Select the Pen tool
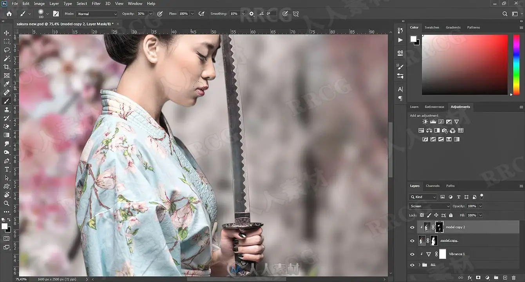525x282 pixels. 7,161
